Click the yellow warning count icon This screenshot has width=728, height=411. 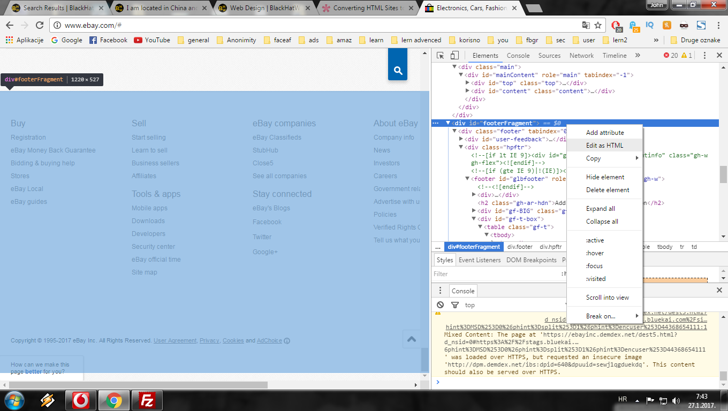[x=684, y=56]
